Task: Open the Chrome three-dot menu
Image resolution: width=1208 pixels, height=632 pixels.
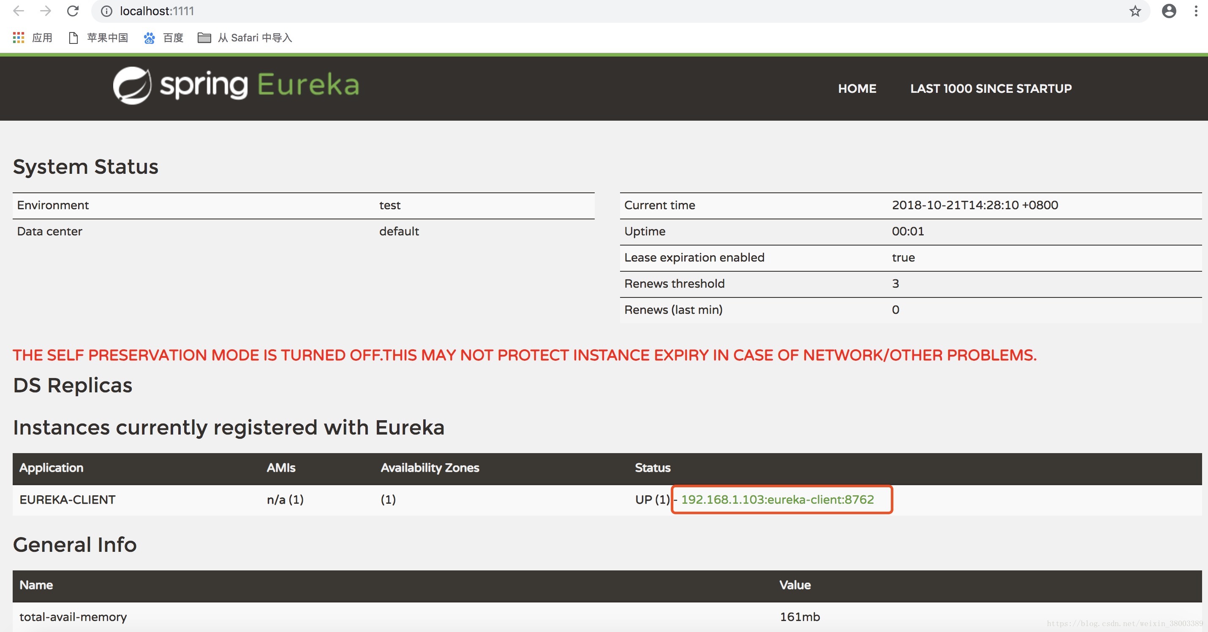Action: [x=1196, y=11]
